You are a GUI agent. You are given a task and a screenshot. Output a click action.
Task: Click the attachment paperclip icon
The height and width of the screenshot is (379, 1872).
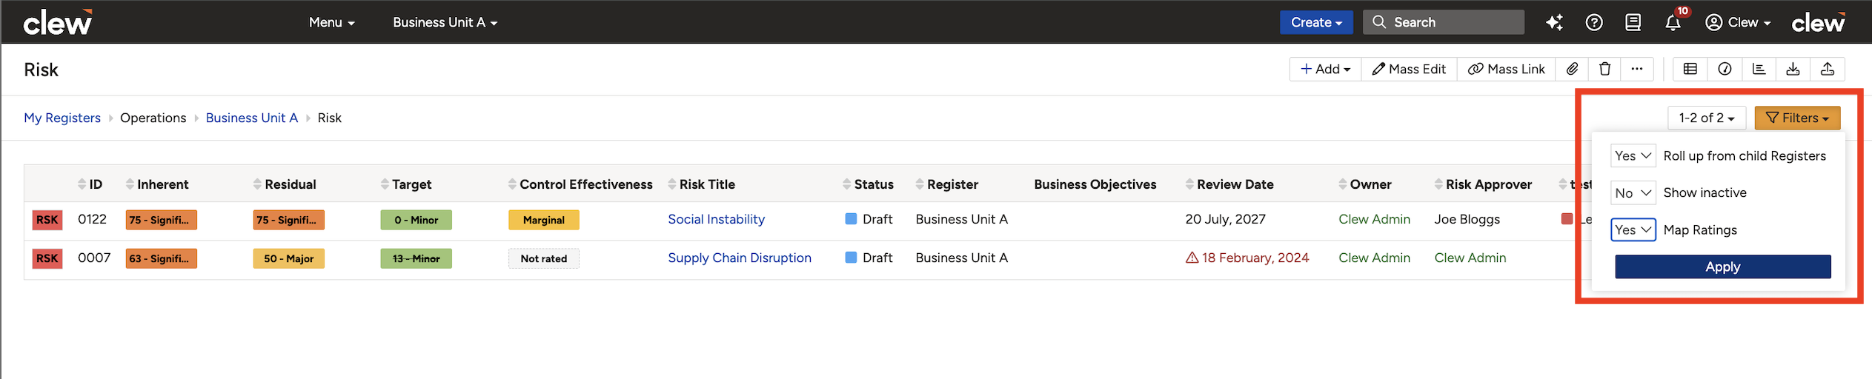tap(1572, 69)
